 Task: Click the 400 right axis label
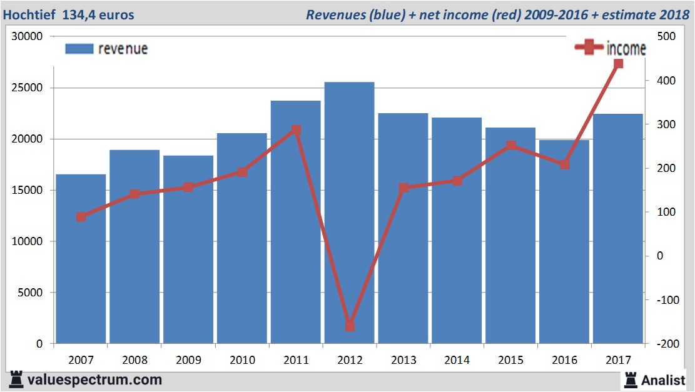click(x=666, y=81)
